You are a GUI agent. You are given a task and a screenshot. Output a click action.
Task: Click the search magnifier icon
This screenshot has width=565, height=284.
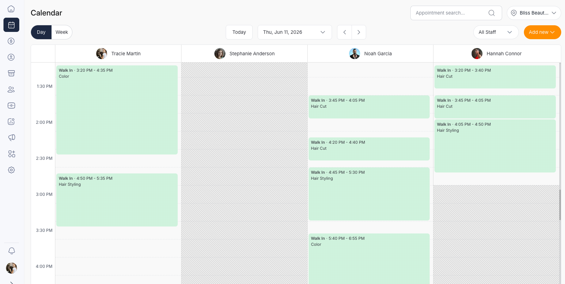click(491, 13)
